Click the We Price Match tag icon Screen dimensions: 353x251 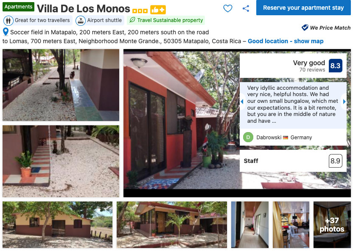[x=305, y=28]
